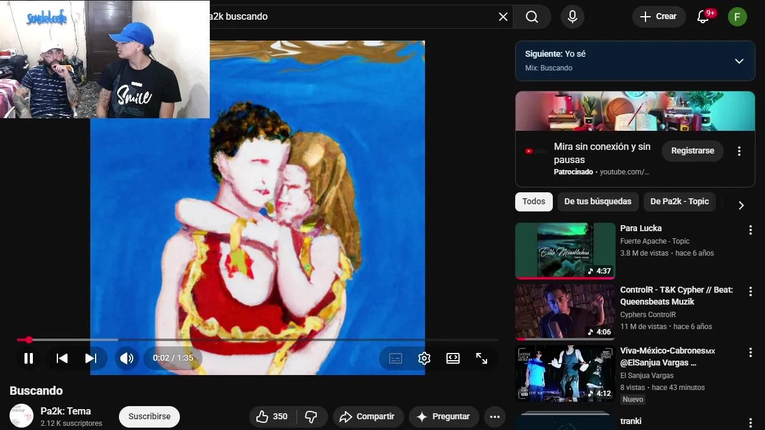This screenshot has width=765, height=430.
Task: Go to the previous video
Action: tap(62, 358)
